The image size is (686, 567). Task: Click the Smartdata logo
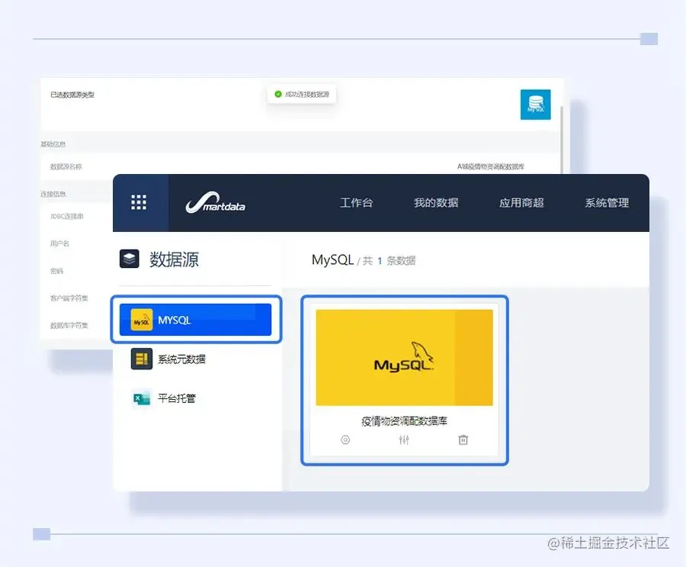[215, 203]
